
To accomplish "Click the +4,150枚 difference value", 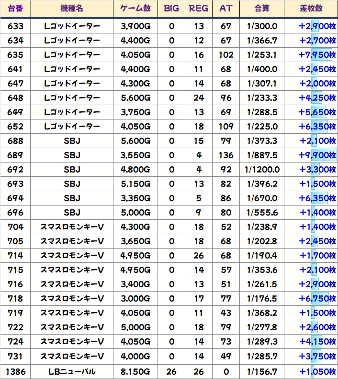I will point(317,342).
